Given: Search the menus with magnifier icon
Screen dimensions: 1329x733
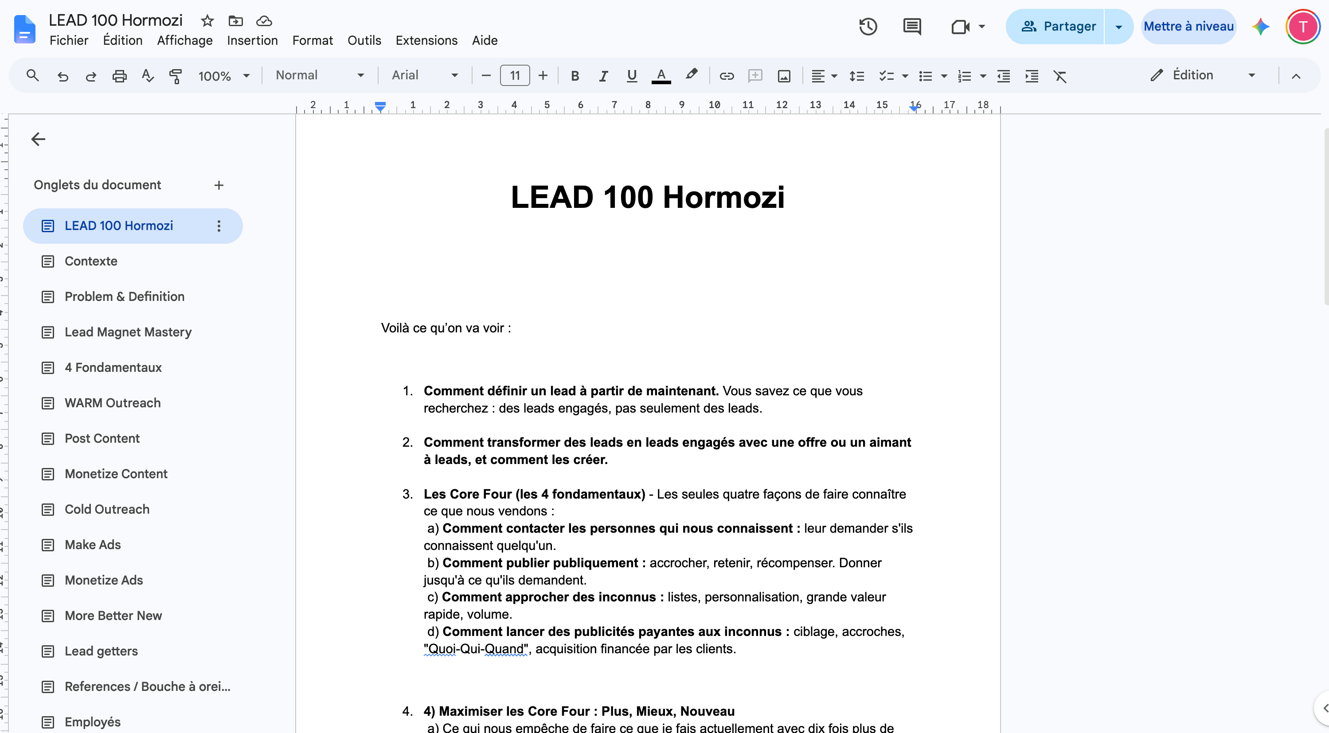Looking at the screenshot, I should tap(32, 76).
